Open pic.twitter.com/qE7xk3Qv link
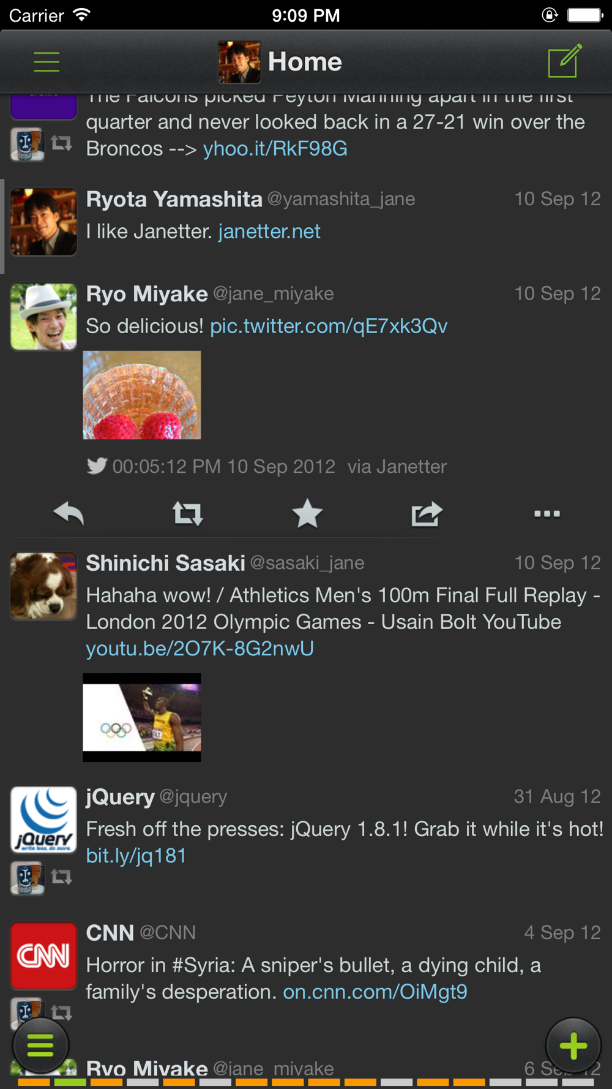 [x=329, y=326]
